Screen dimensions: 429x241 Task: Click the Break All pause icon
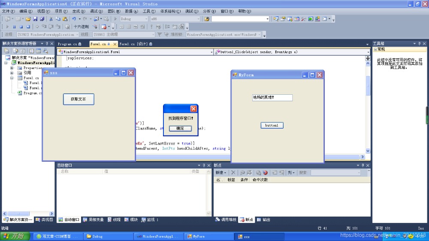(x=15, y=27)
